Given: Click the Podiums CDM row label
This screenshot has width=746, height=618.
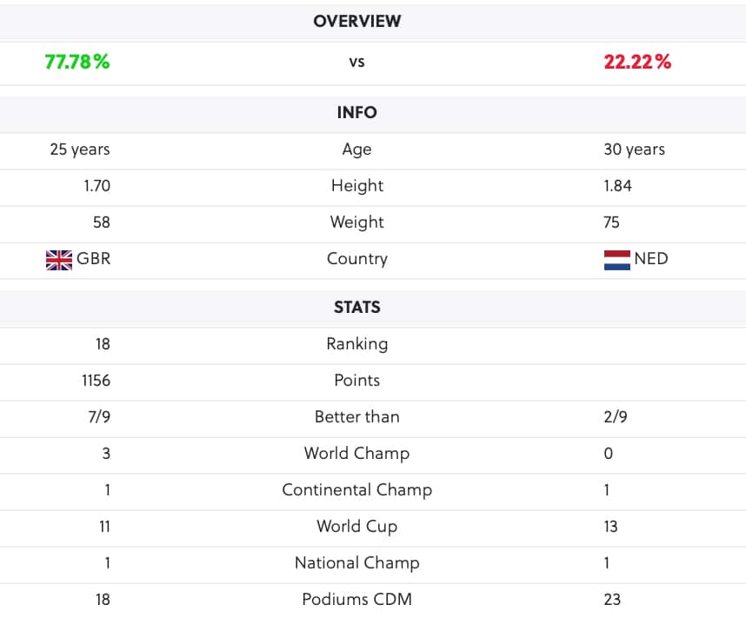Looking at the screenshot, I should coord(356,600).
